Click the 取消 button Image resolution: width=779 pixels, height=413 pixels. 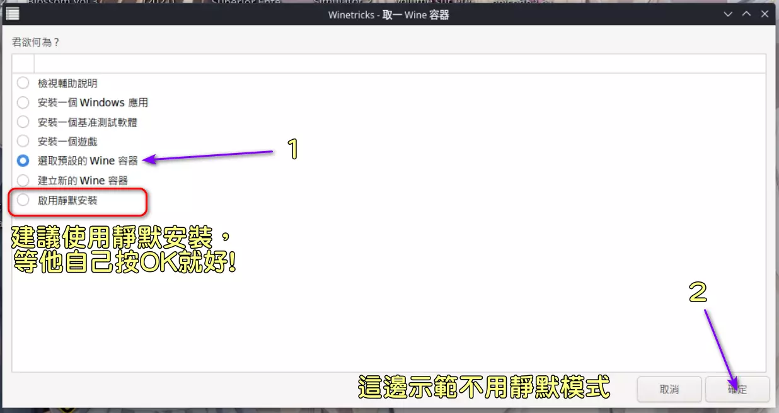coord(669,389)
